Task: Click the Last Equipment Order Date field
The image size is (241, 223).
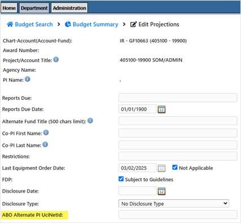Action: (138, 168)
